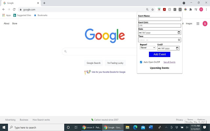
Task: Open How Search works footer link
Action: pos(41,120)
